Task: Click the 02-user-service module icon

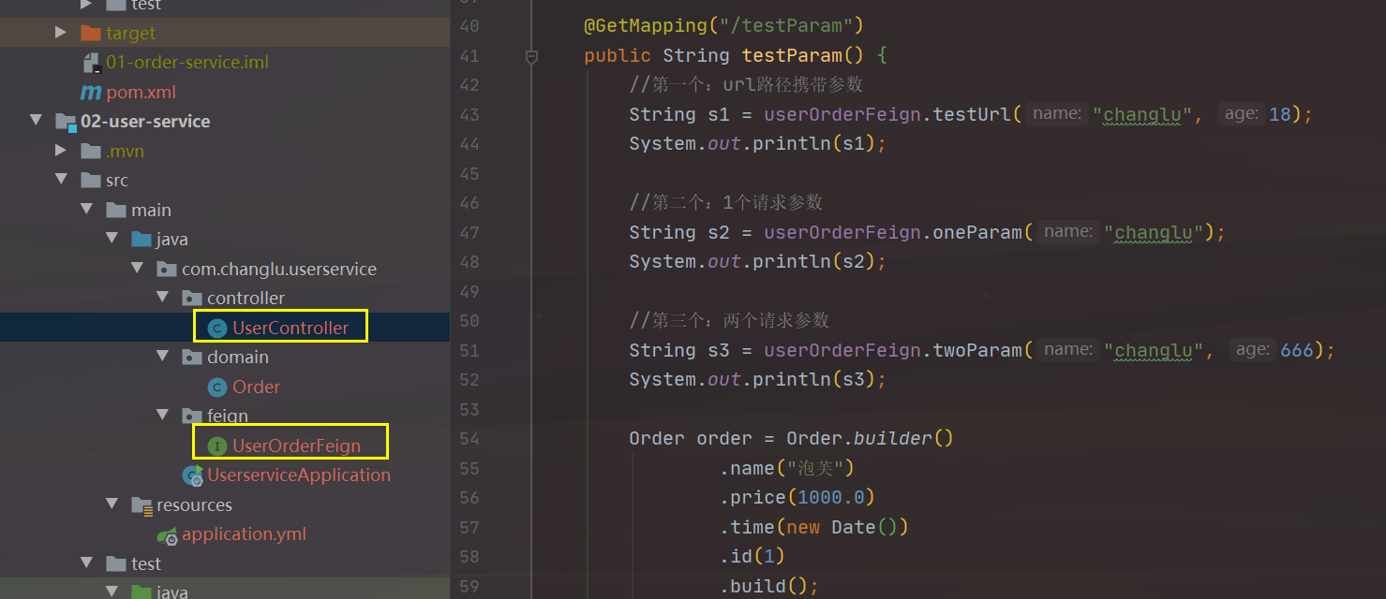Action: [66, 122]
